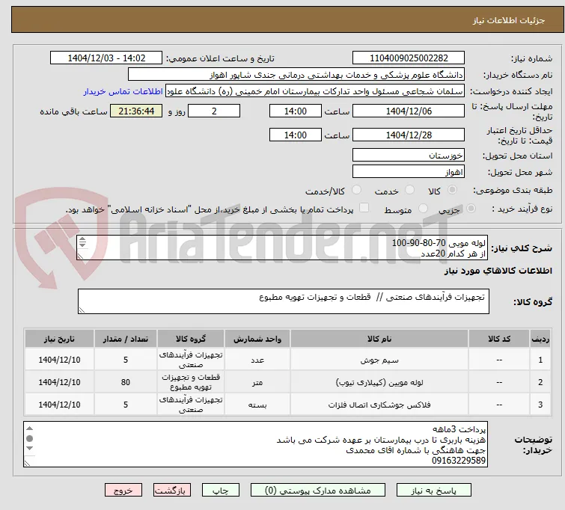The height and width of the screenshot is (510, 565).
Task: Click the remaining time field 21:36:44
Action: (x=136, y=111)
